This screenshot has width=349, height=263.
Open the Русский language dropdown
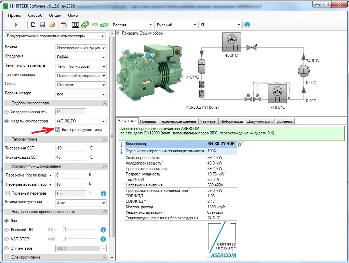(x=176, y=25)
